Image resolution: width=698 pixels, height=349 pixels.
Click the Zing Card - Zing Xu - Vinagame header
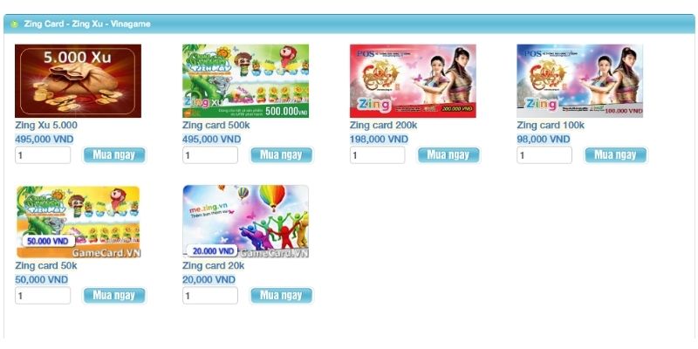point(87,24)
